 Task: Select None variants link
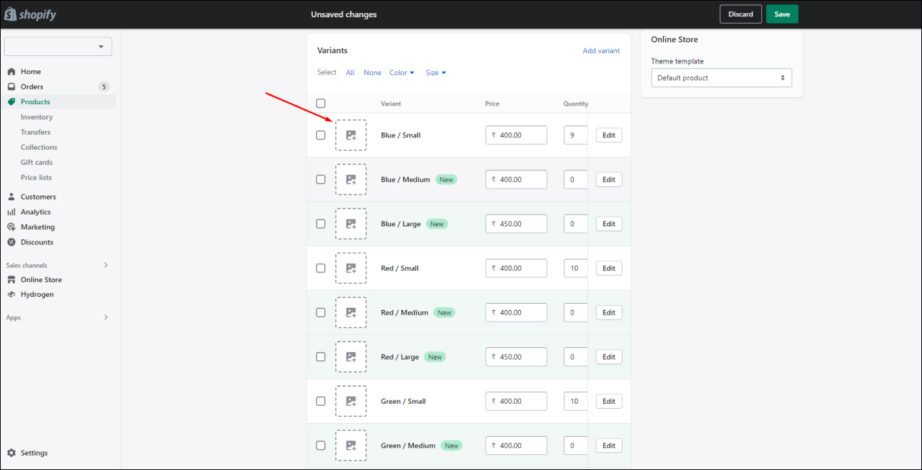[373, 72]
